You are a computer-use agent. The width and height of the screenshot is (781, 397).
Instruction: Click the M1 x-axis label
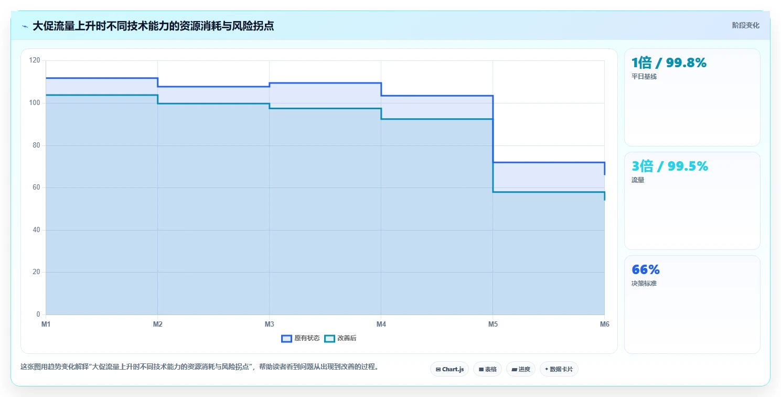coord(46,325)
